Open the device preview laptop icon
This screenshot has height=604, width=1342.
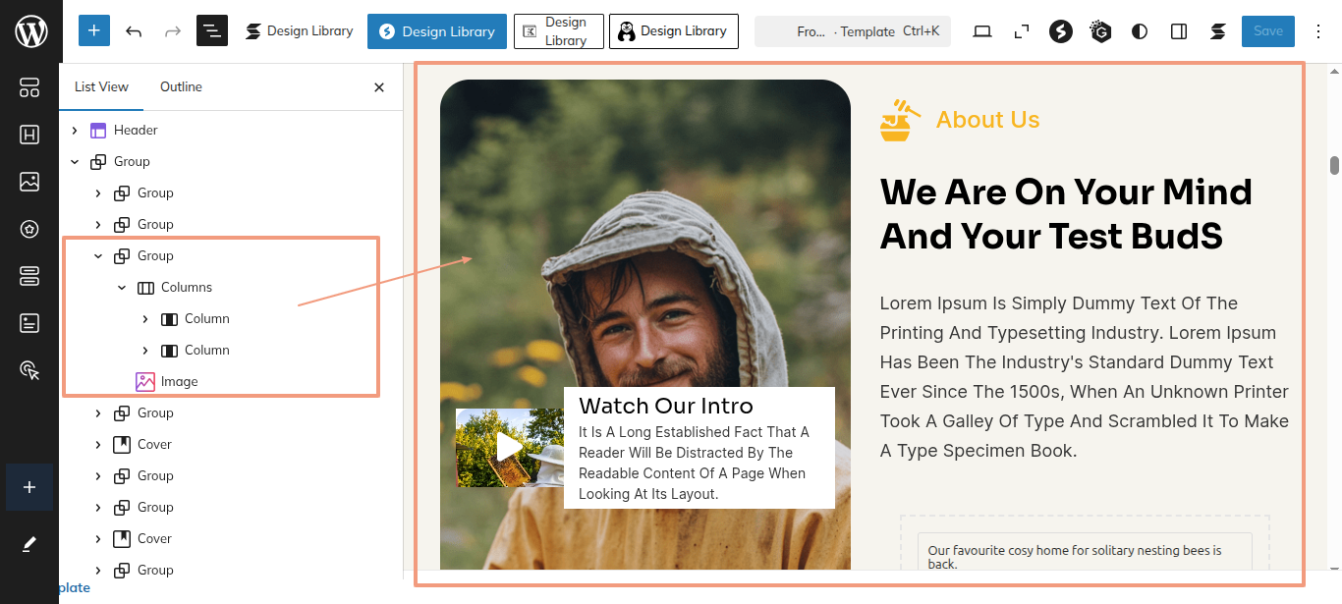[981, 31]
